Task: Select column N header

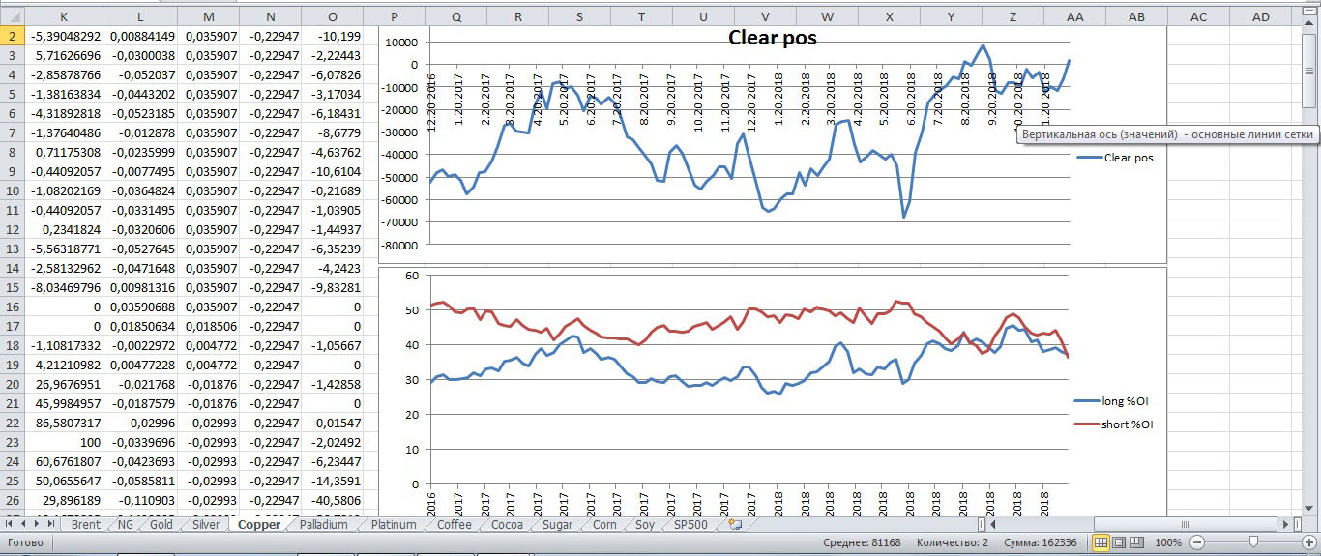Action: [x=270, y=17]
